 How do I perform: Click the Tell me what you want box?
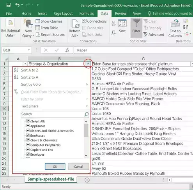(x=170, y=14)
